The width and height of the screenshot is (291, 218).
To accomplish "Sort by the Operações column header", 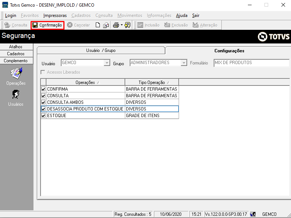I will (x=85, y=82).
